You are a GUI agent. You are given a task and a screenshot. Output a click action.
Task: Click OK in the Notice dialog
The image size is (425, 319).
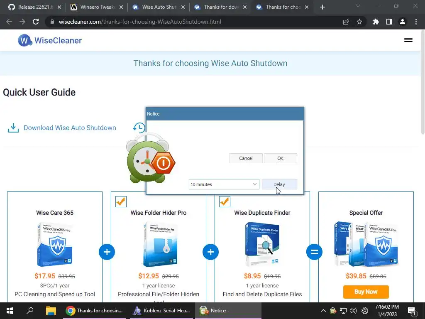pyautogui.click(x=280, y=158)
